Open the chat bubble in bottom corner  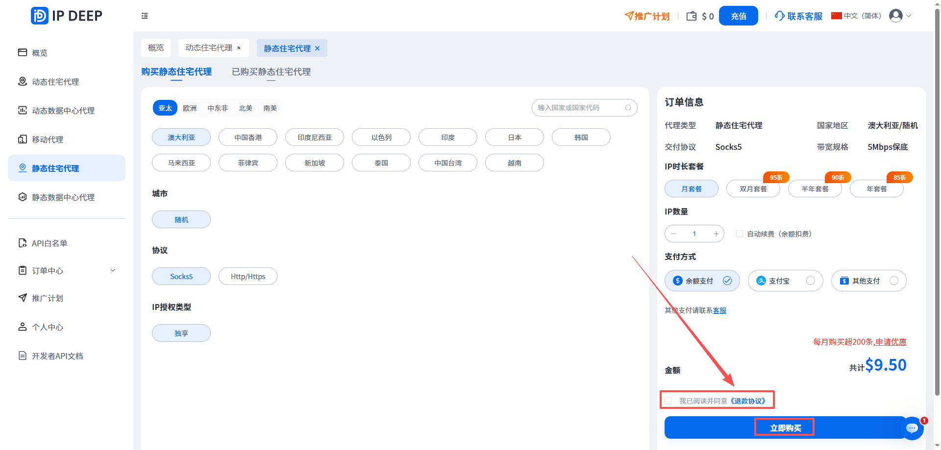coord(912,428)
